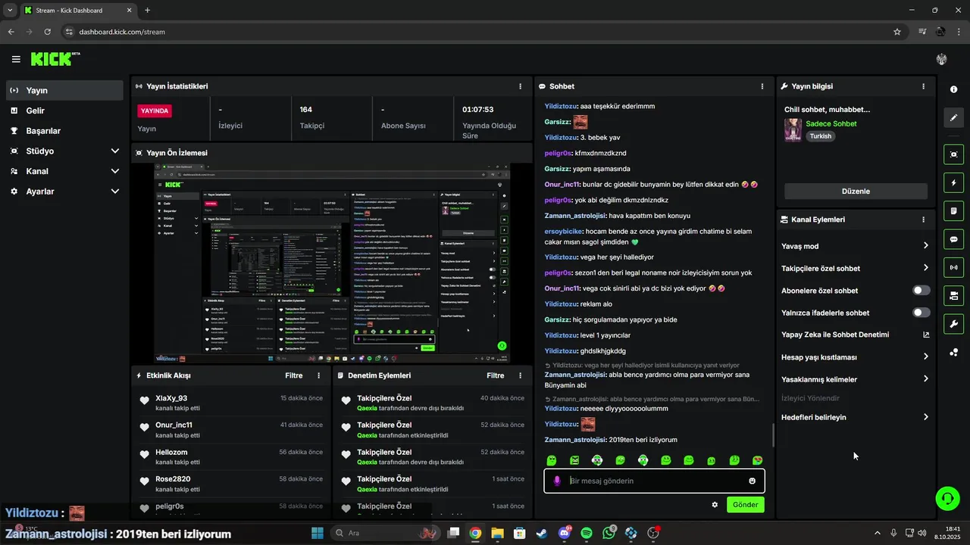Screen dimensions: 970x545
Task: Select Başarılar in left navigation
Action: click(x=64, y=131)
